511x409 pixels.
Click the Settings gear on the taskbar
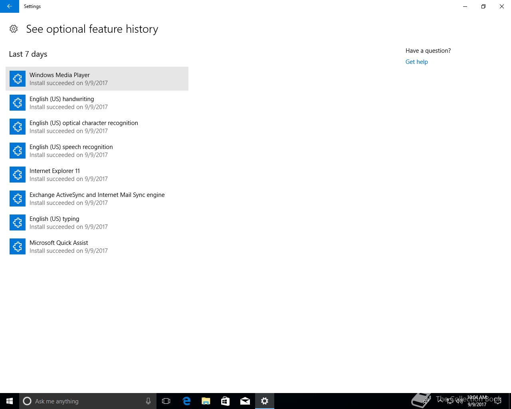click(x=265, y=401)
